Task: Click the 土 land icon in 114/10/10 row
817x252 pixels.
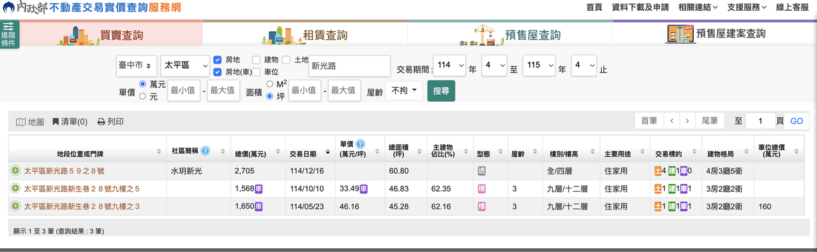Action: click(659, 189)
